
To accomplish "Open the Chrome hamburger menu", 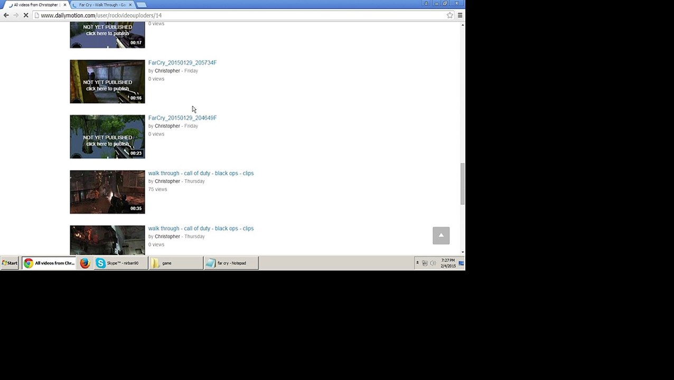I will tap(460, 15).
